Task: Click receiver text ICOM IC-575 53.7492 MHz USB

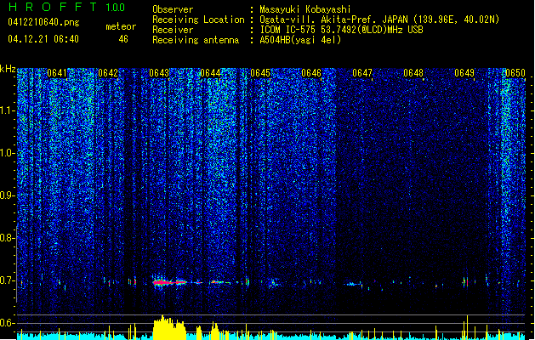Action: [341, 30]
